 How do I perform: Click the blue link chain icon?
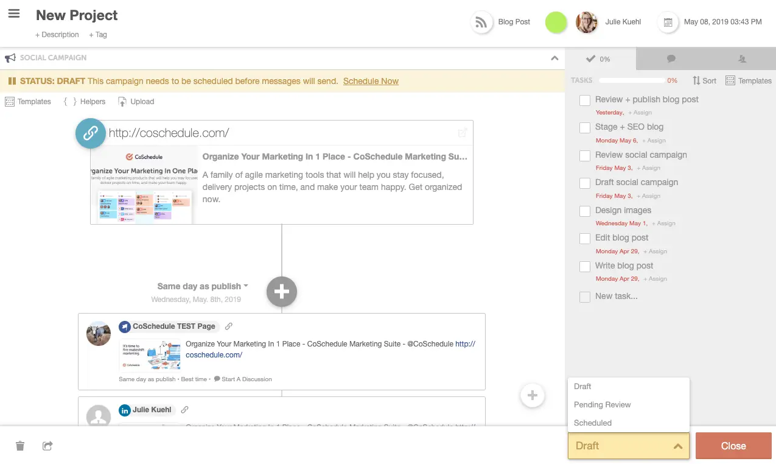click(91, 133)
